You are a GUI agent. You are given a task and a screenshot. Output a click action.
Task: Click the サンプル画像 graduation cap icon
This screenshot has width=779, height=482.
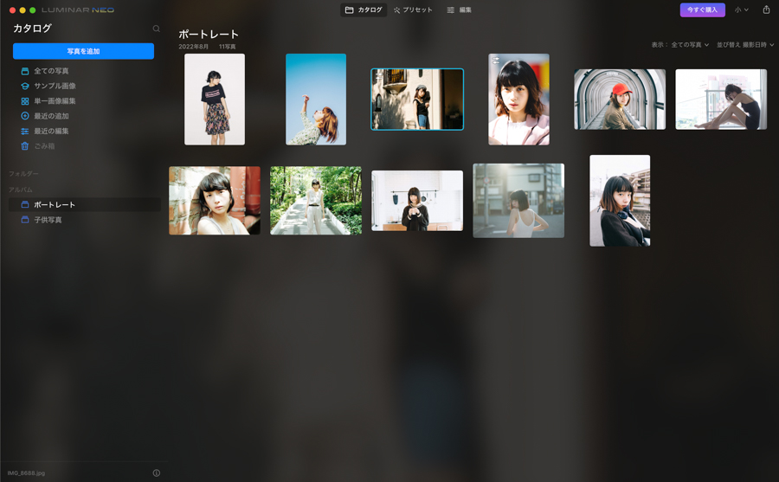(25, 87)
